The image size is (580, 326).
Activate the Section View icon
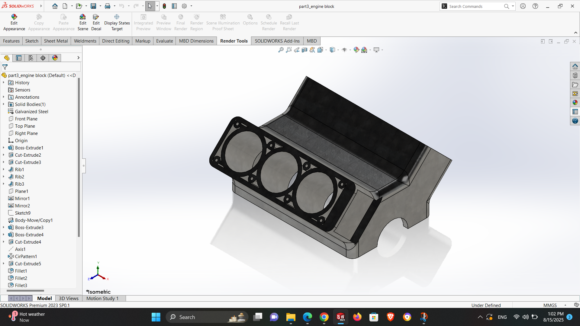tap(304, 50)
